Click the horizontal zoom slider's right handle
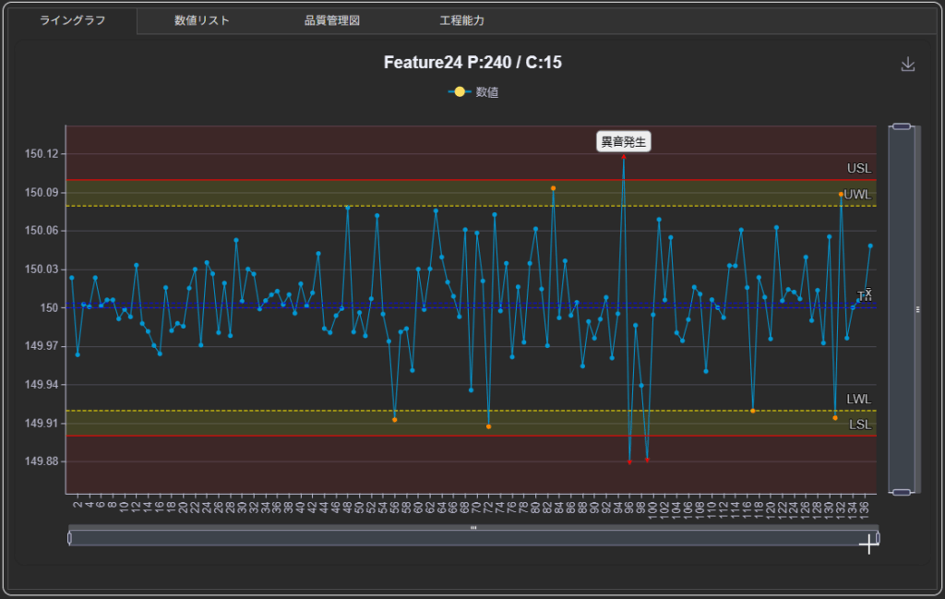Screen dimensions: 945x599 (x=877, y=537)
